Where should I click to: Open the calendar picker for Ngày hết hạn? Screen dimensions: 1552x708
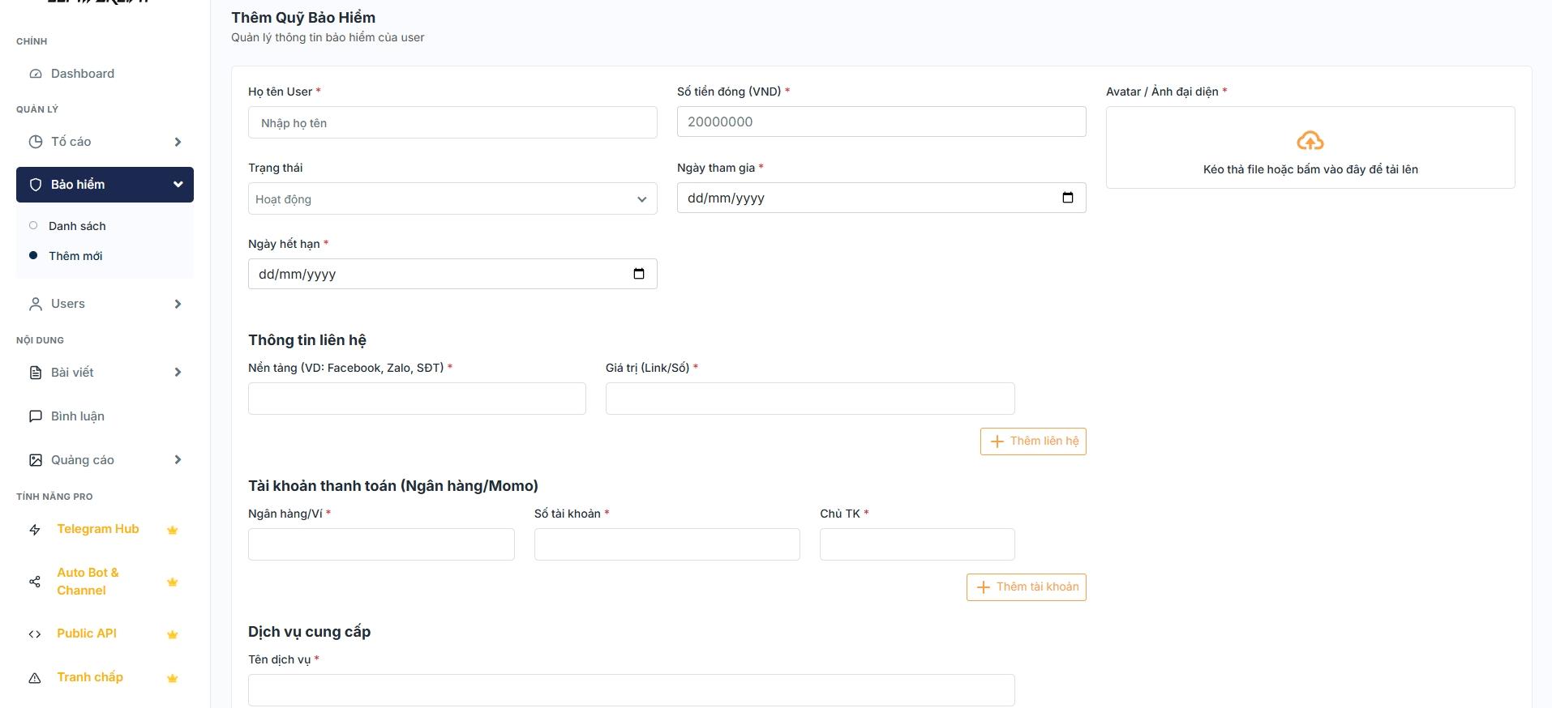pos(638,274)
